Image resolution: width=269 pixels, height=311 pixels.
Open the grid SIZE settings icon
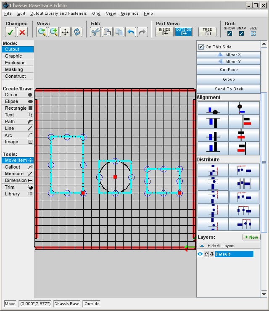(253, 34)
